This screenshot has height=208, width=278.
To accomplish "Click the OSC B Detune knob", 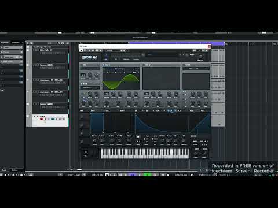I will click(x=153, y=94).
